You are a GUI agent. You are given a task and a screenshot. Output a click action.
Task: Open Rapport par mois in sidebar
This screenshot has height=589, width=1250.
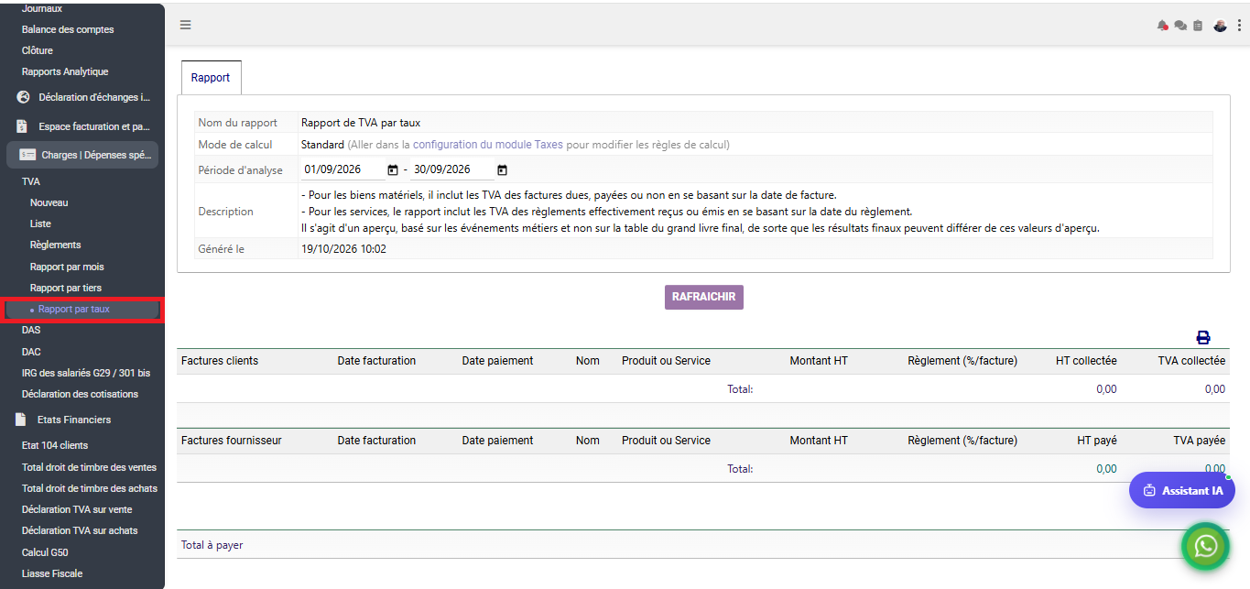point(67,267)
